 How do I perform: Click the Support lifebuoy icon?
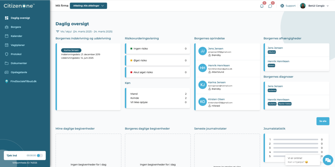point(282,6)
